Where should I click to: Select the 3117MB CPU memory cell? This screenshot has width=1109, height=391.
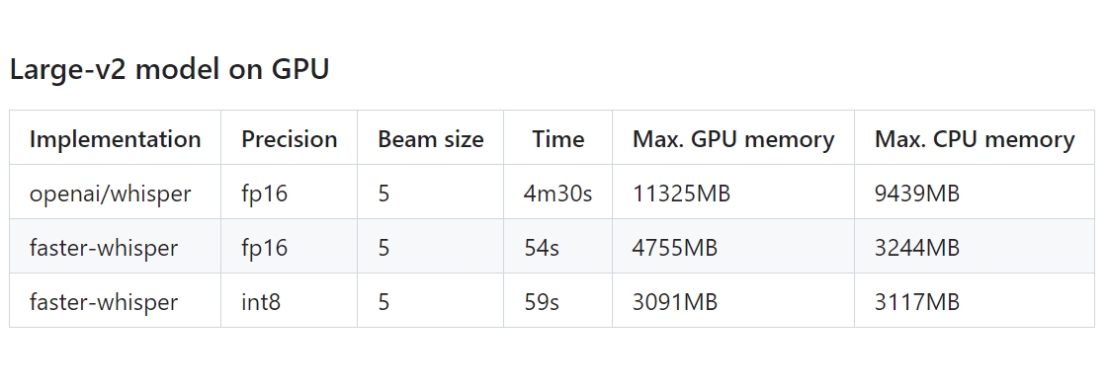[x=917, y=302]
